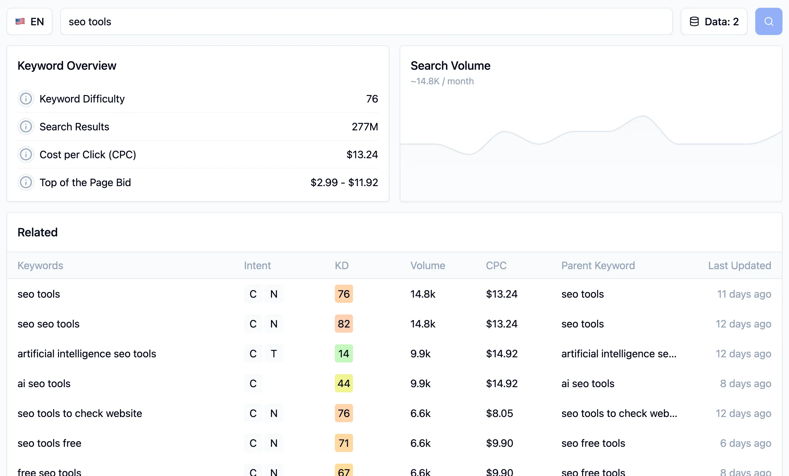Click yellow KD badge 44

(x=344, y=383)
